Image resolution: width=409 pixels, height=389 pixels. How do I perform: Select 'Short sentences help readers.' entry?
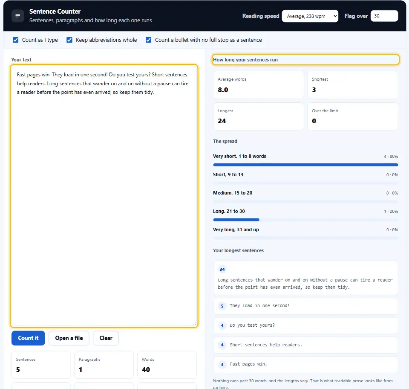pyautogui.click(x=305, y=345)
